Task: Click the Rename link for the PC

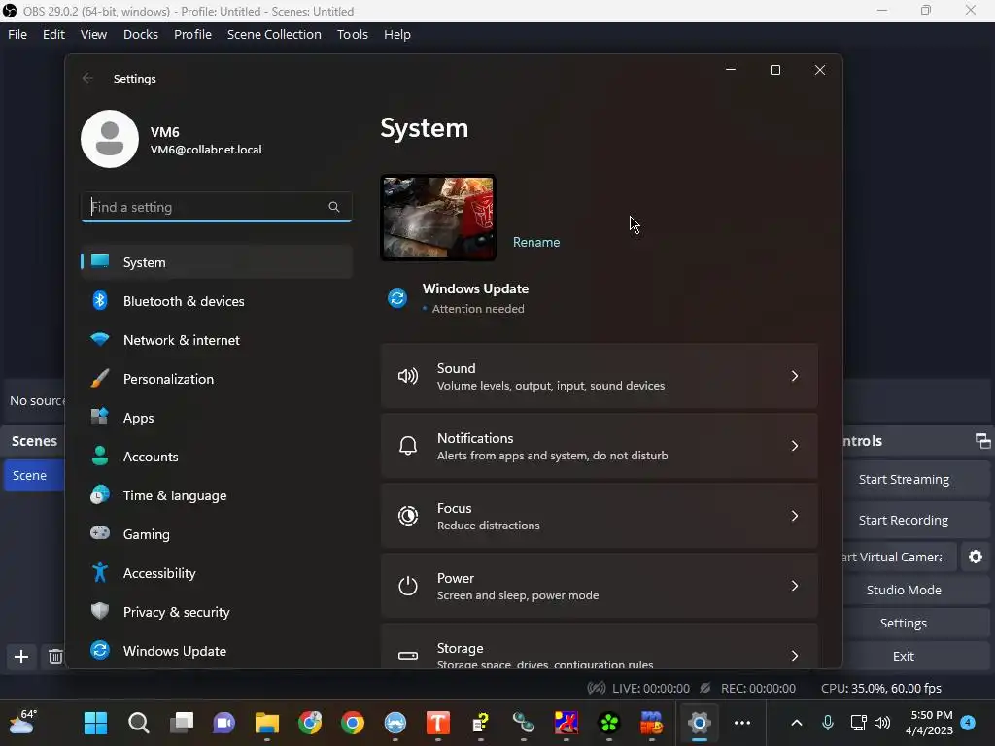Action: (x=536, y=242)
